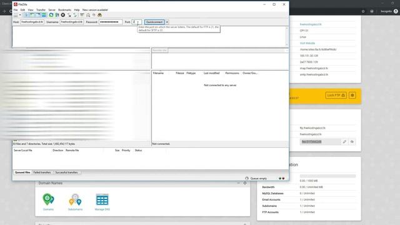The image size is (400, 225).
Task: Sort remote list by Filetype column
Action: [x=191, y=73]
